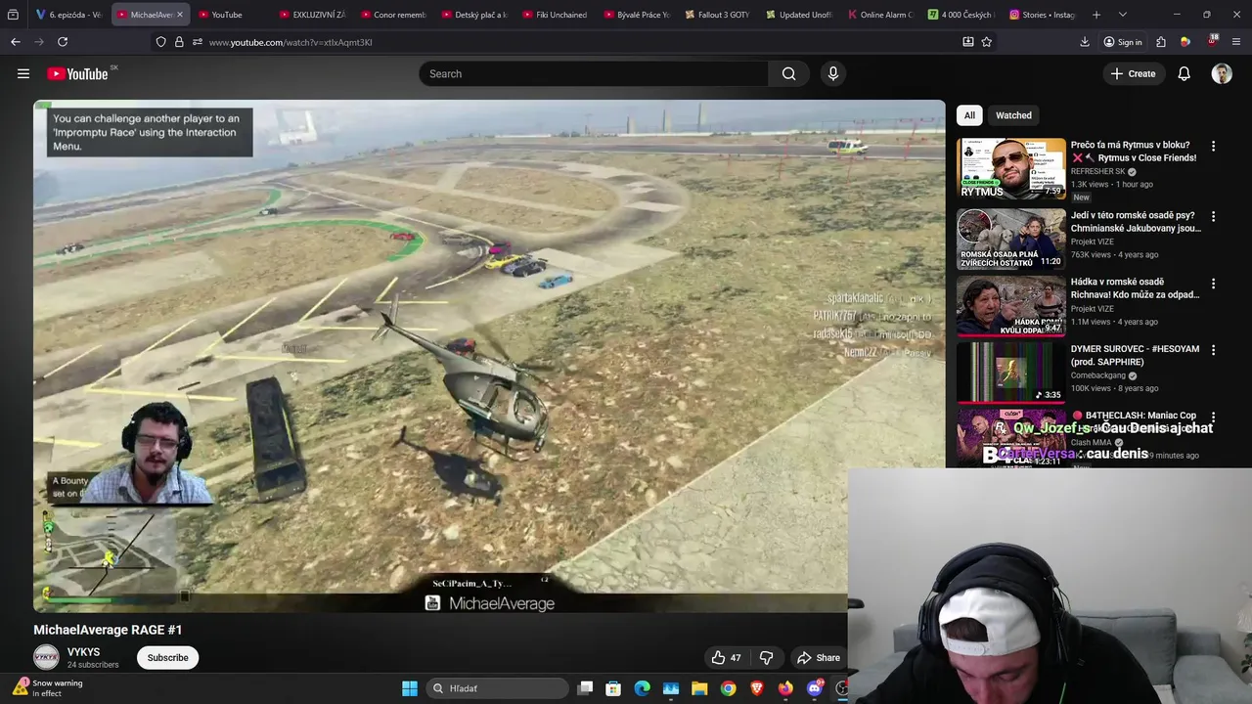This screenshot has height=704, width=1252.
Task: Click the Share button
Action: coord(818,658)
